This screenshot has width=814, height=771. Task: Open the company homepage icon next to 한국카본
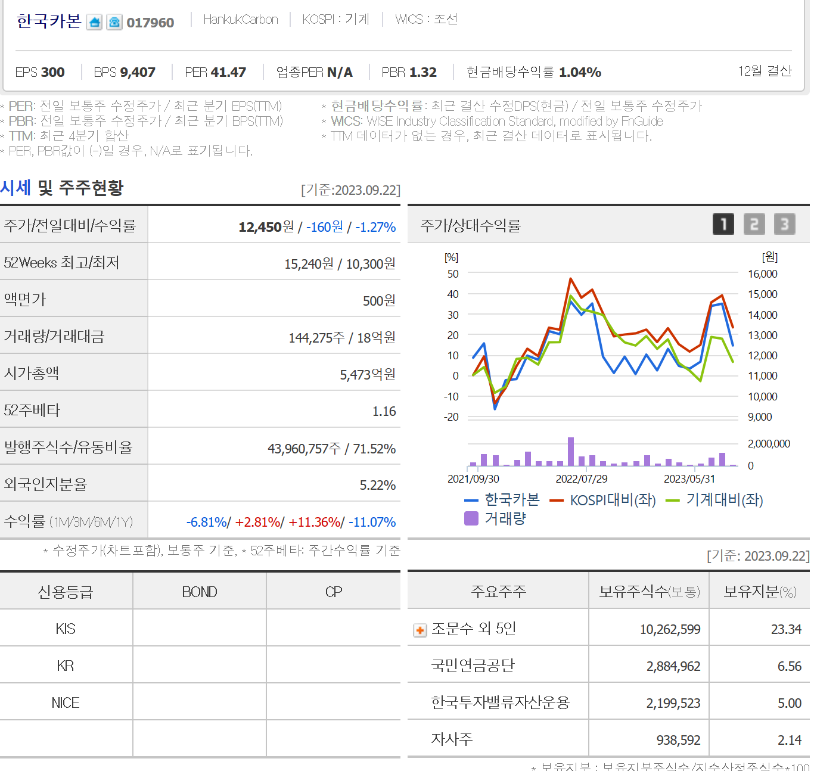(x=94, y=23)
